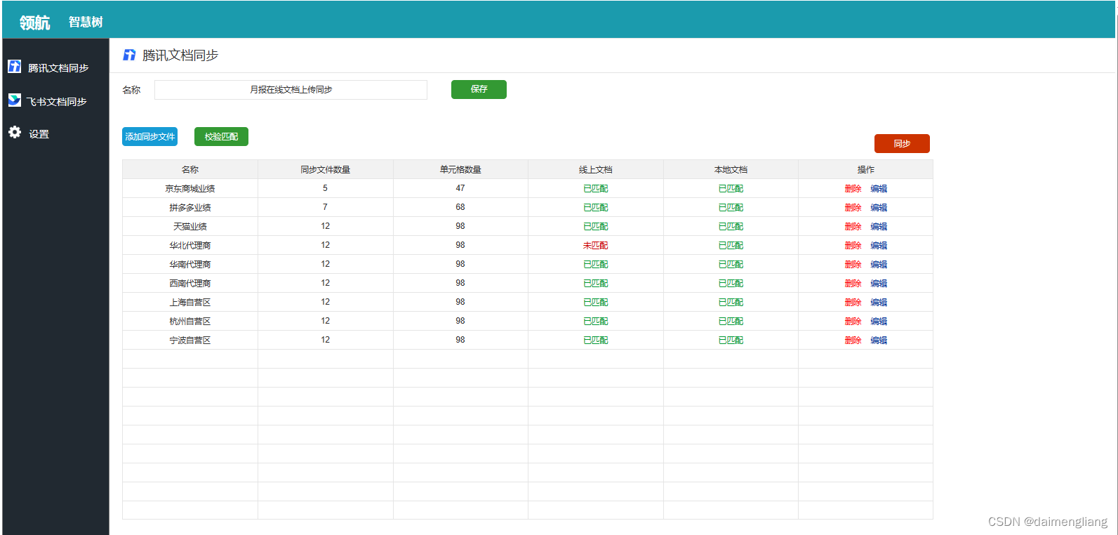The image size is (1118, 535).
Task: Select the 西南代理商 name cell
Action: [x=190, y=284]
